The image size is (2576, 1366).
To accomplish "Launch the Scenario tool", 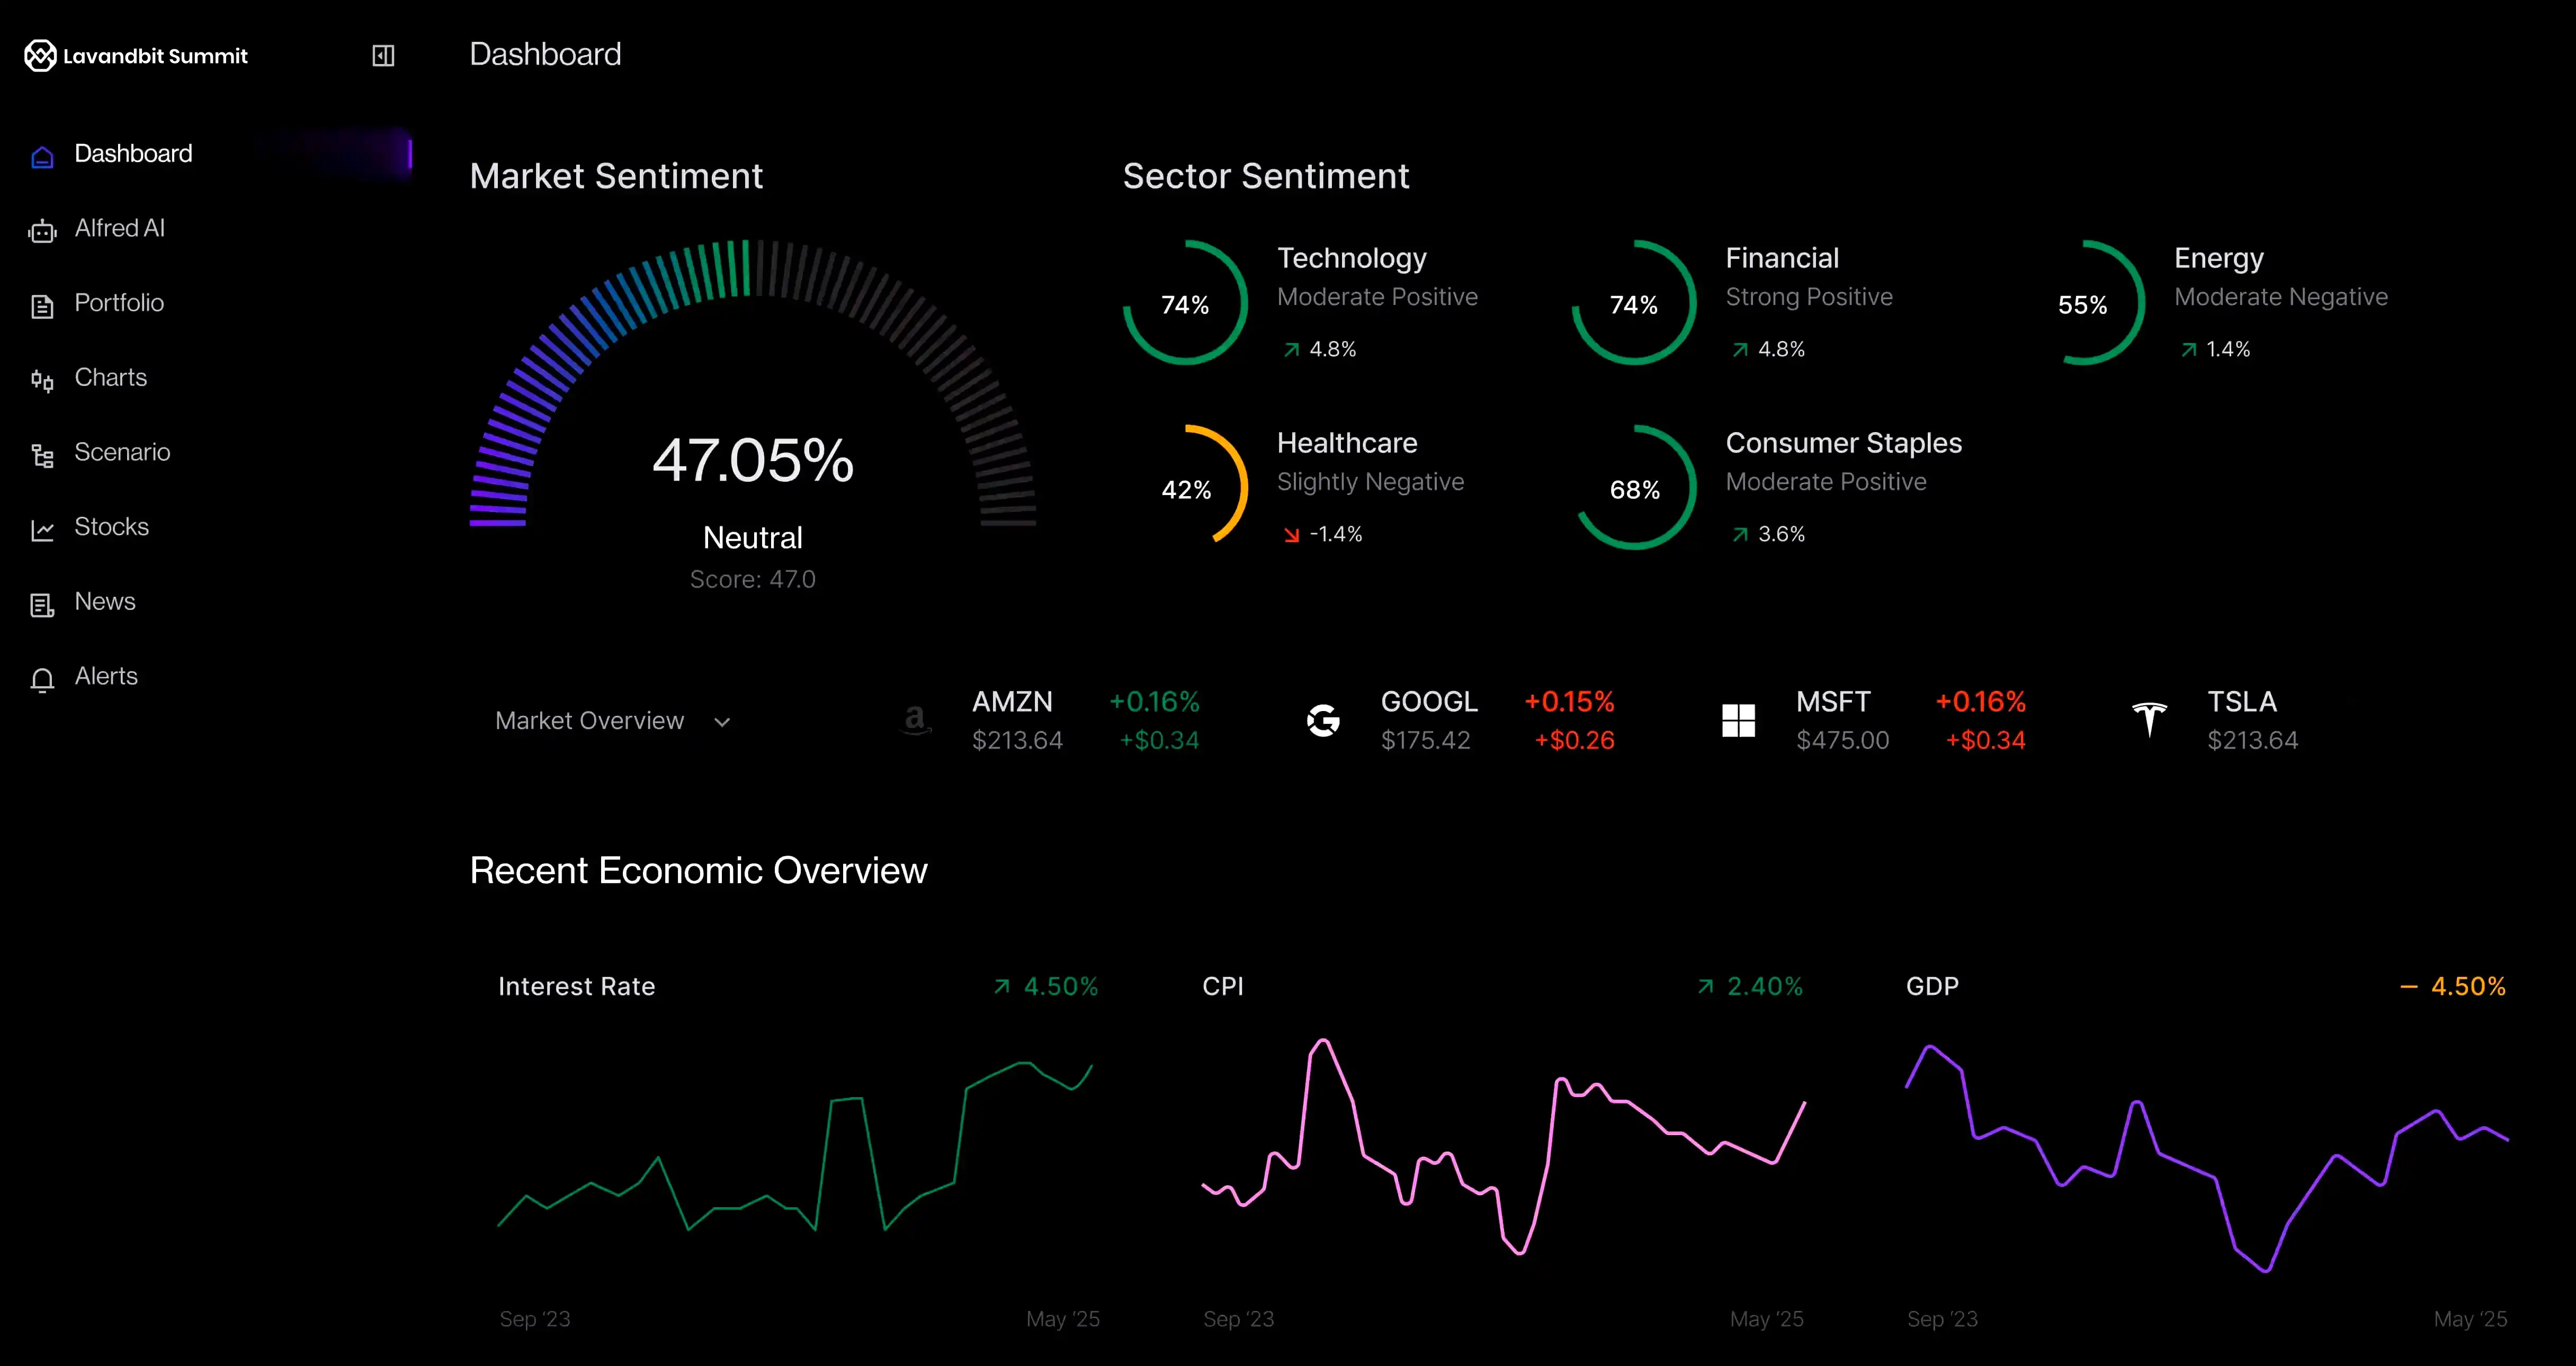I will [122, 452].
